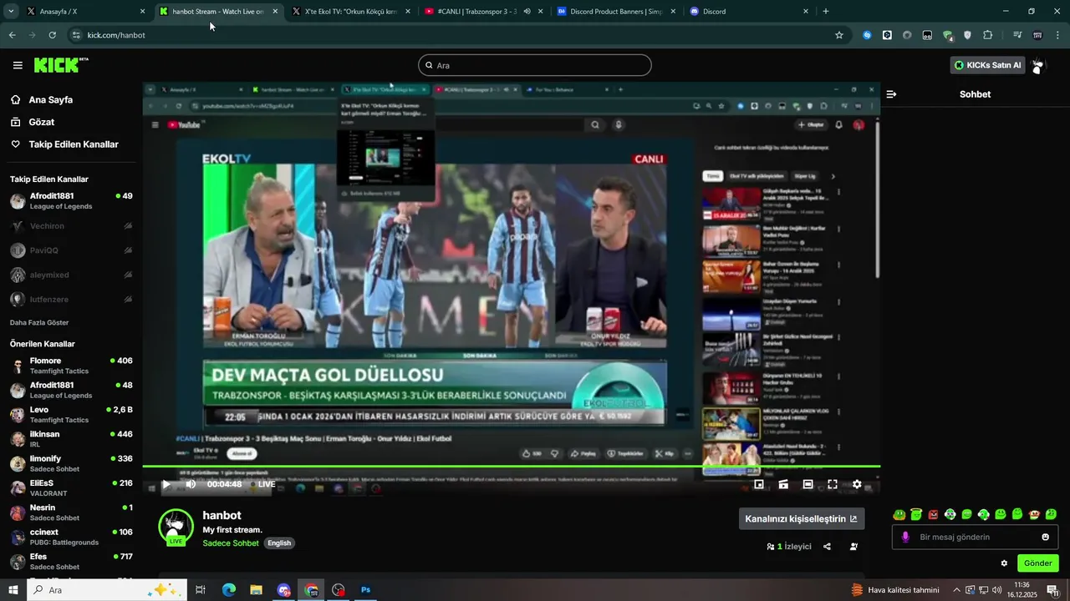Collapse the Sohbet chat panel
This screenshot has height=601, width=1070.
tap(891, 94)
